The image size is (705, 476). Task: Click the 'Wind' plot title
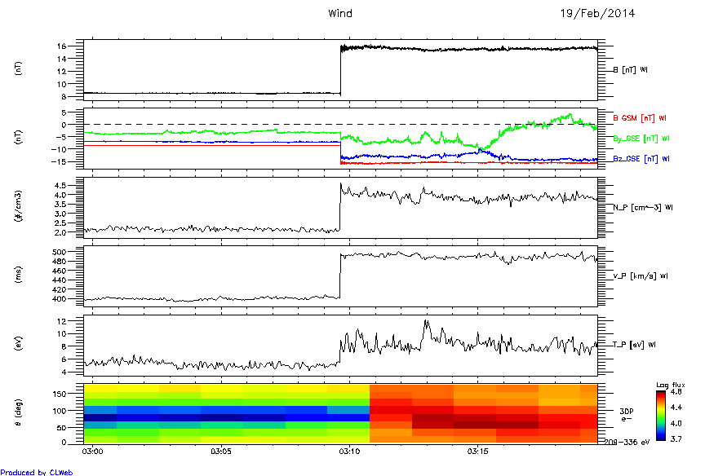point(340,14)
